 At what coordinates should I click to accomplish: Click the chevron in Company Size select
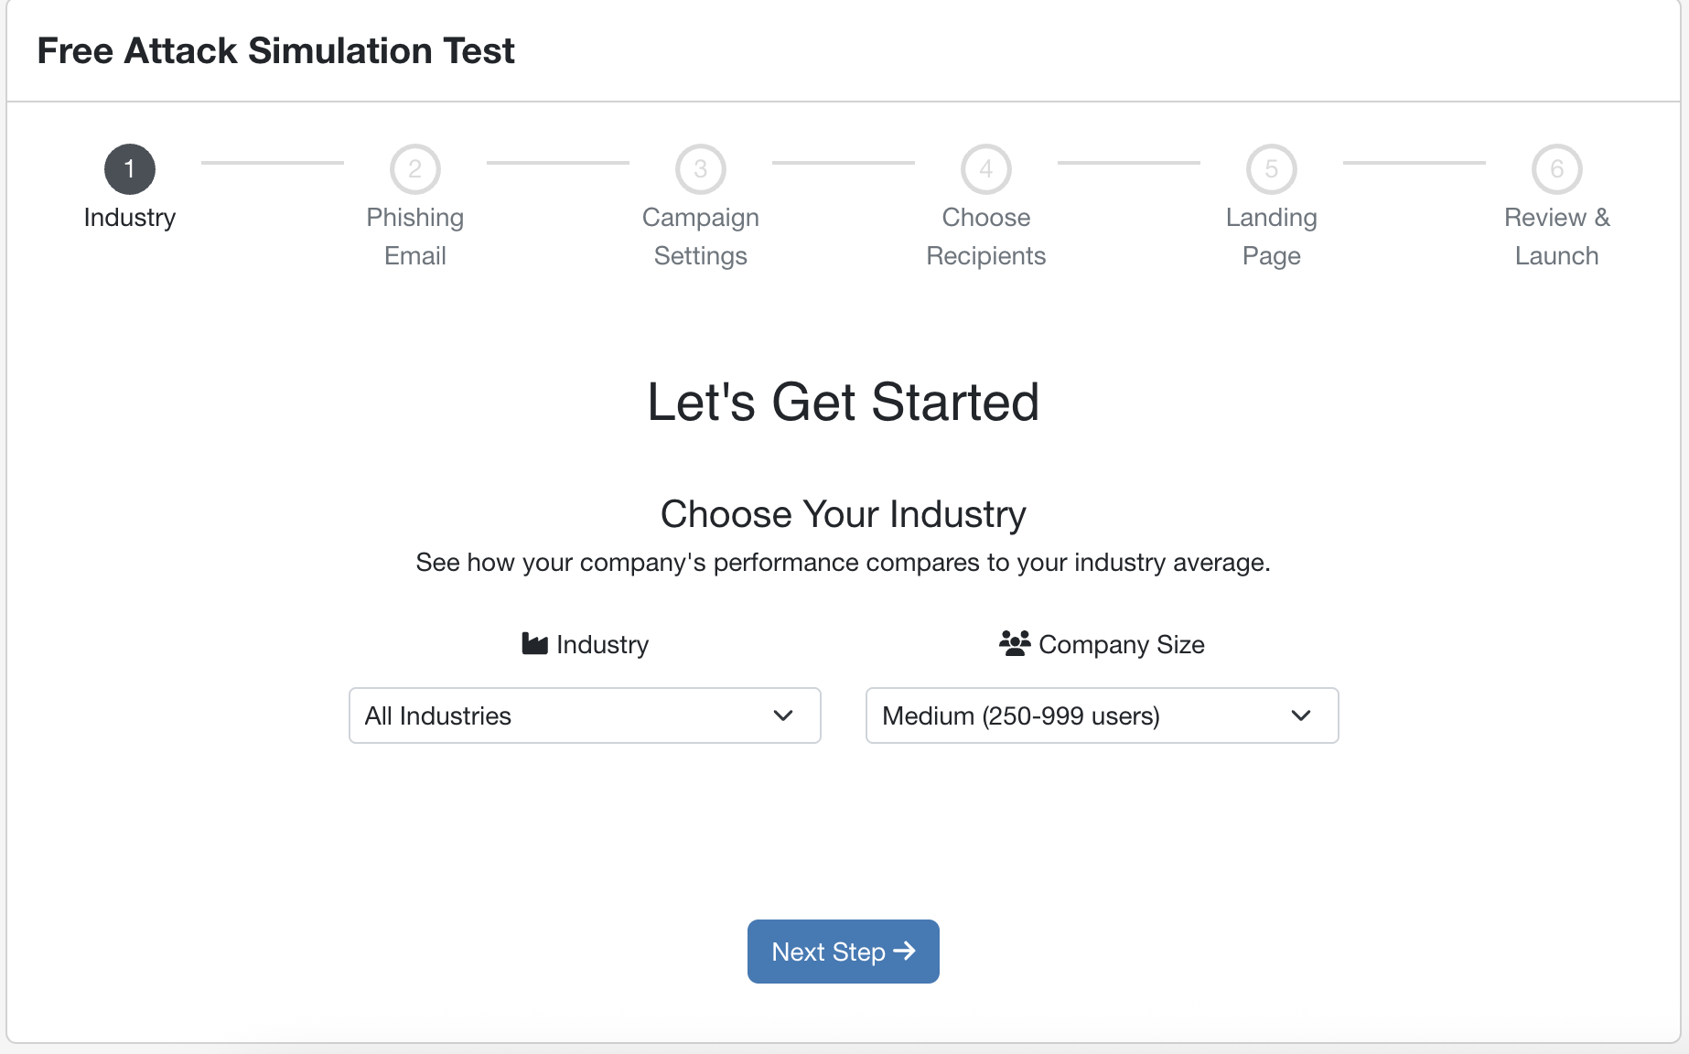(1301, 715)
